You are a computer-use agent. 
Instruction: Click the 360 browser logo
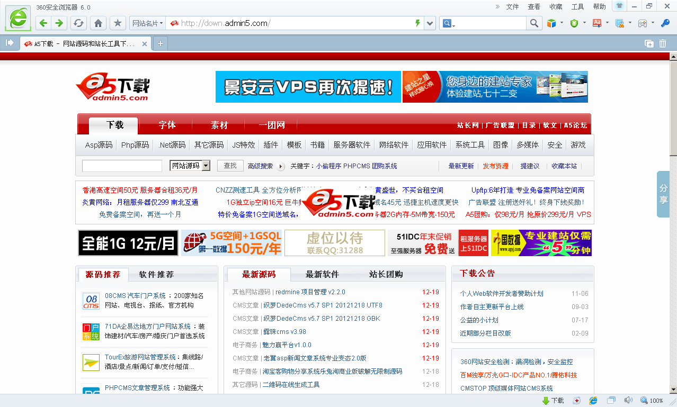click(19, 19)
